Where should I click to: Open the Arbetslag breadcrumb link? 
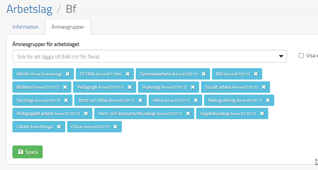click(x=29, y=9)
